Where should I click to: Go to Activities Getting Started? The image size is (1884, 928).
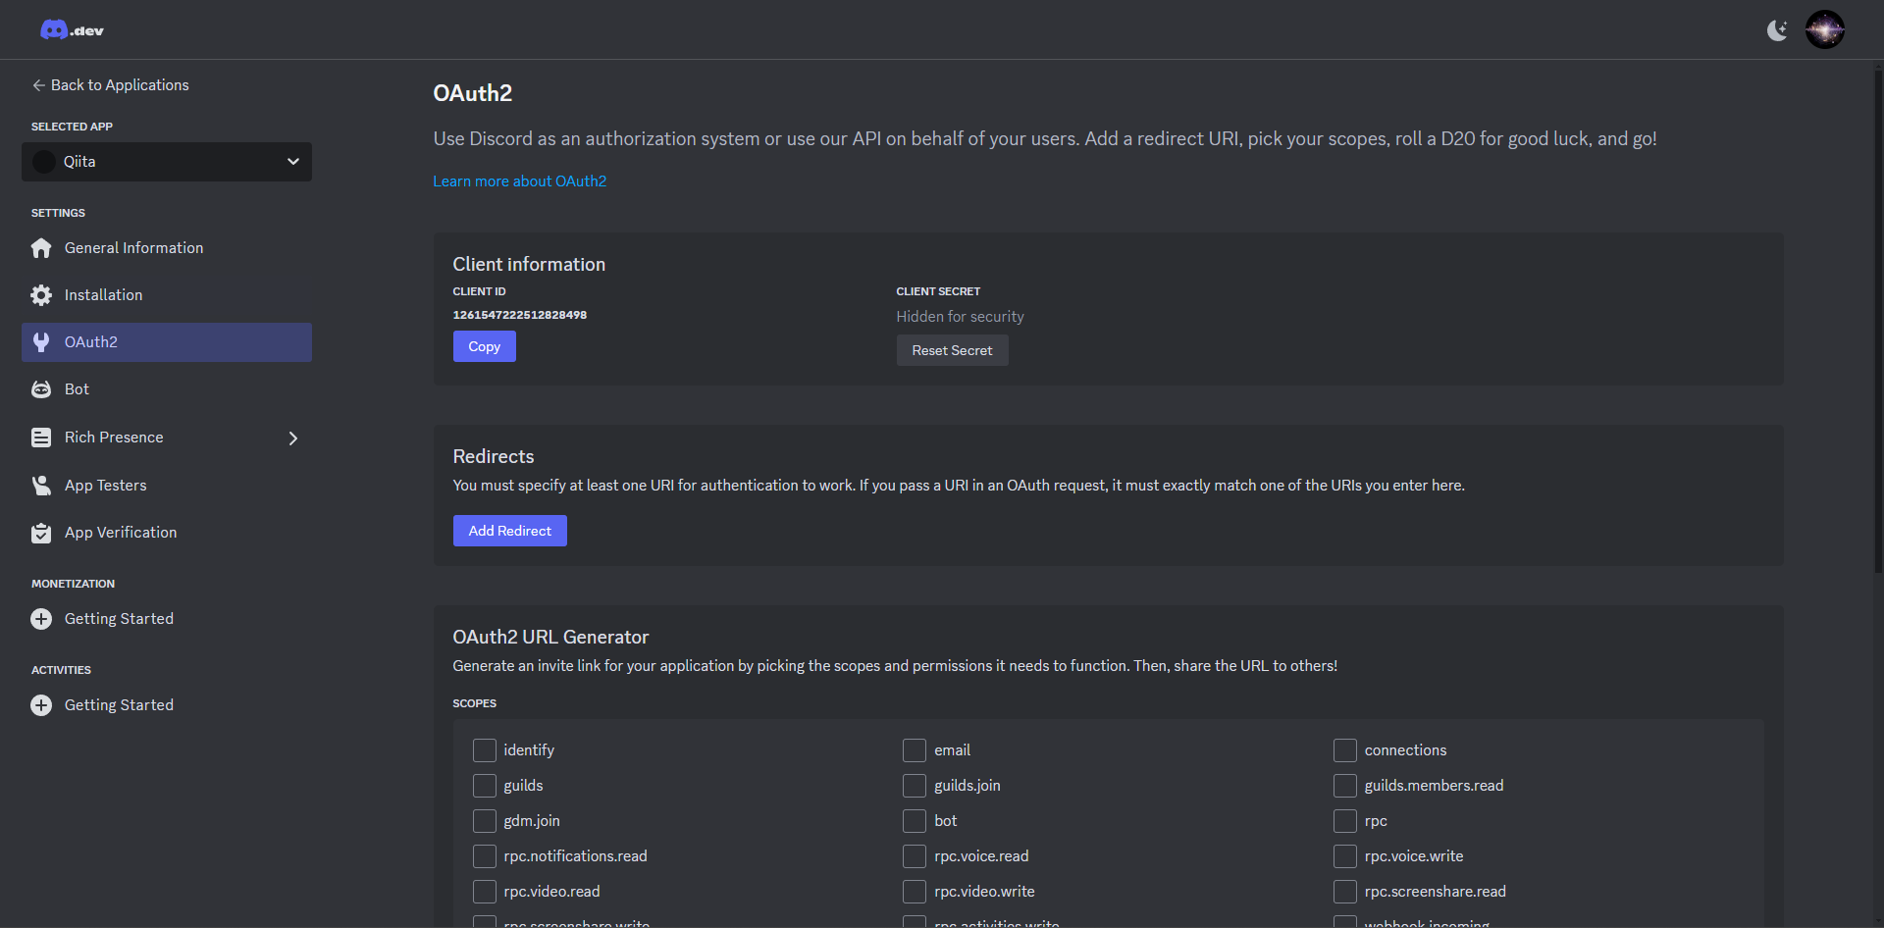pyautogui.click(x=119, y=705)
